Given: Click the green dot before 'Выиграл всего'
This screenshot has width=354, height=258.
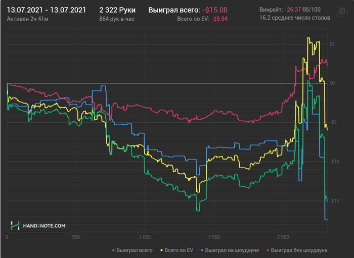Looking at the screenshot, I should [114, 250].
